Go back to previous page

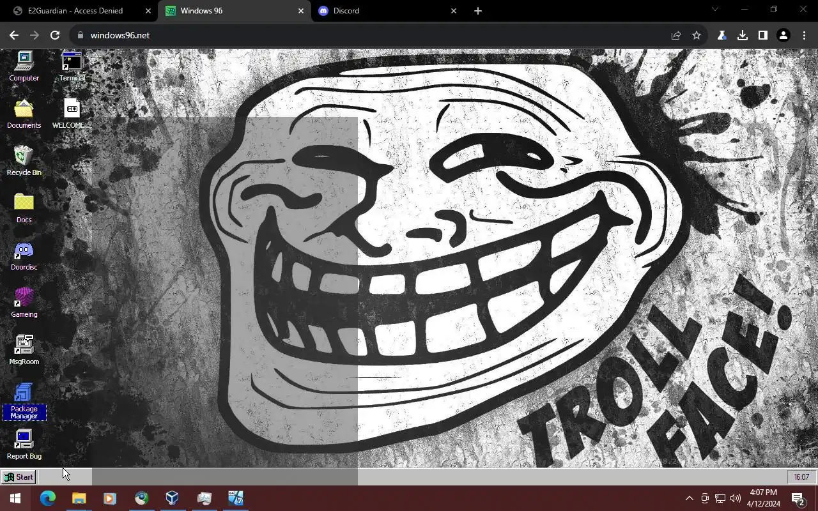coord(14,35)
